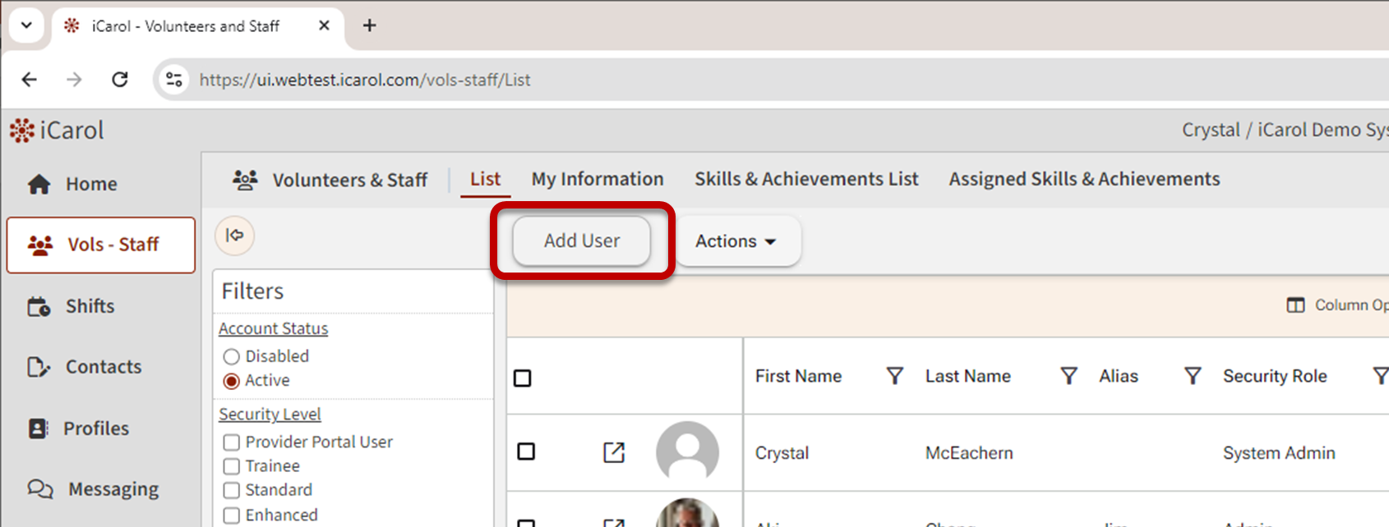Click the Home icon in sidebar
This screenshot has height=527, width=1389.
pos(39,184)
